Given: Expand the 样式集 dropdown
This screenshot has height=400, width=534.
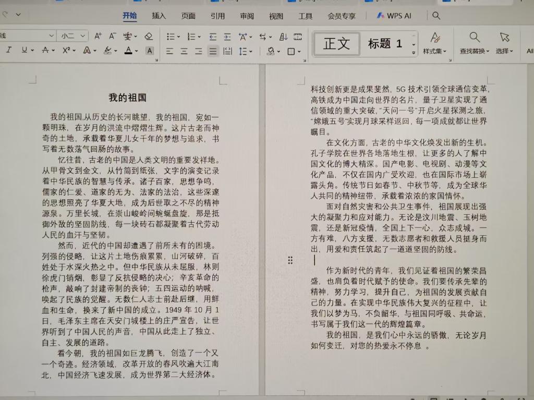Looking at the screenshot, I should (434, 51).
